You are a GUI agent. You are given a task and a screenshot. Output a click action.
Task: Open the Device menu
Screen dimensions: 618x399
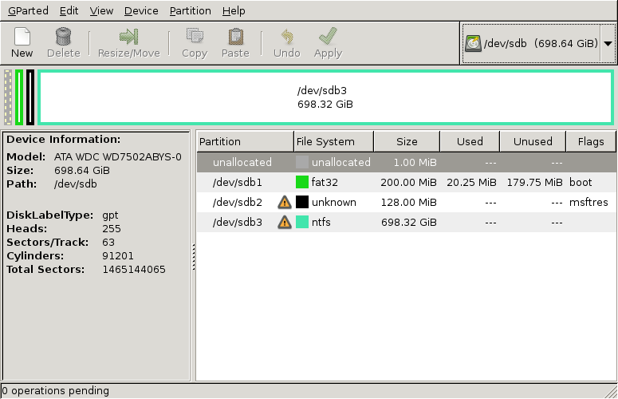[x=141, y=10]
